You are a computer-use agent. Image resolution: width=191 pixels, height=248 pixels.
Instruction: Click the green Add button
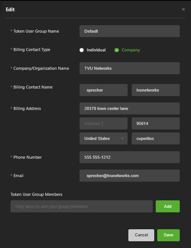point(168,206)
